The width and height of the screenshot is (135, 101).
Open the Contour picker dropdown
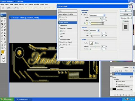pos(93,43)
